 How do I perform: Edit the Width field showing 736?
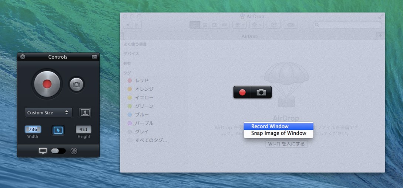tap(33, 129)
